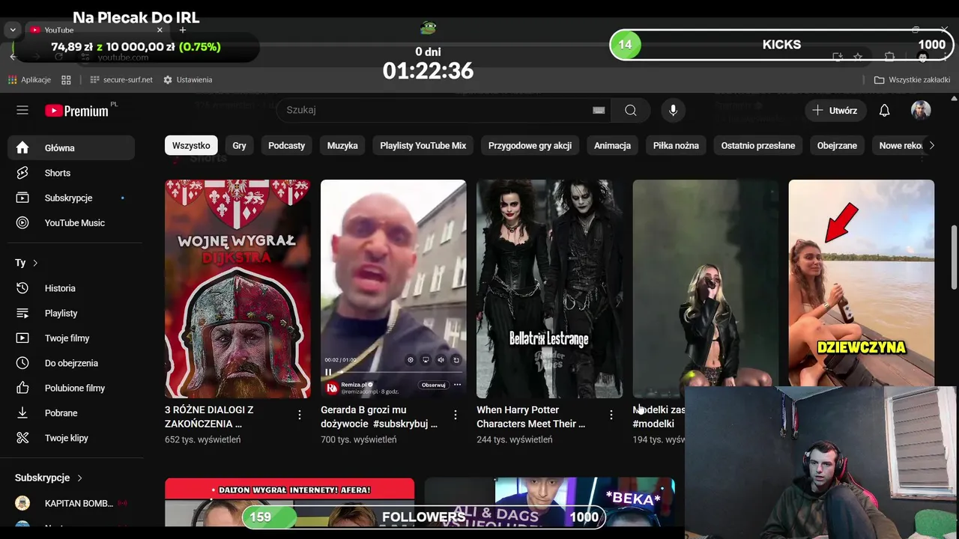Select the Podcasty filter chip
Viewport: 959px width, 539px height.
pos(287,145)
